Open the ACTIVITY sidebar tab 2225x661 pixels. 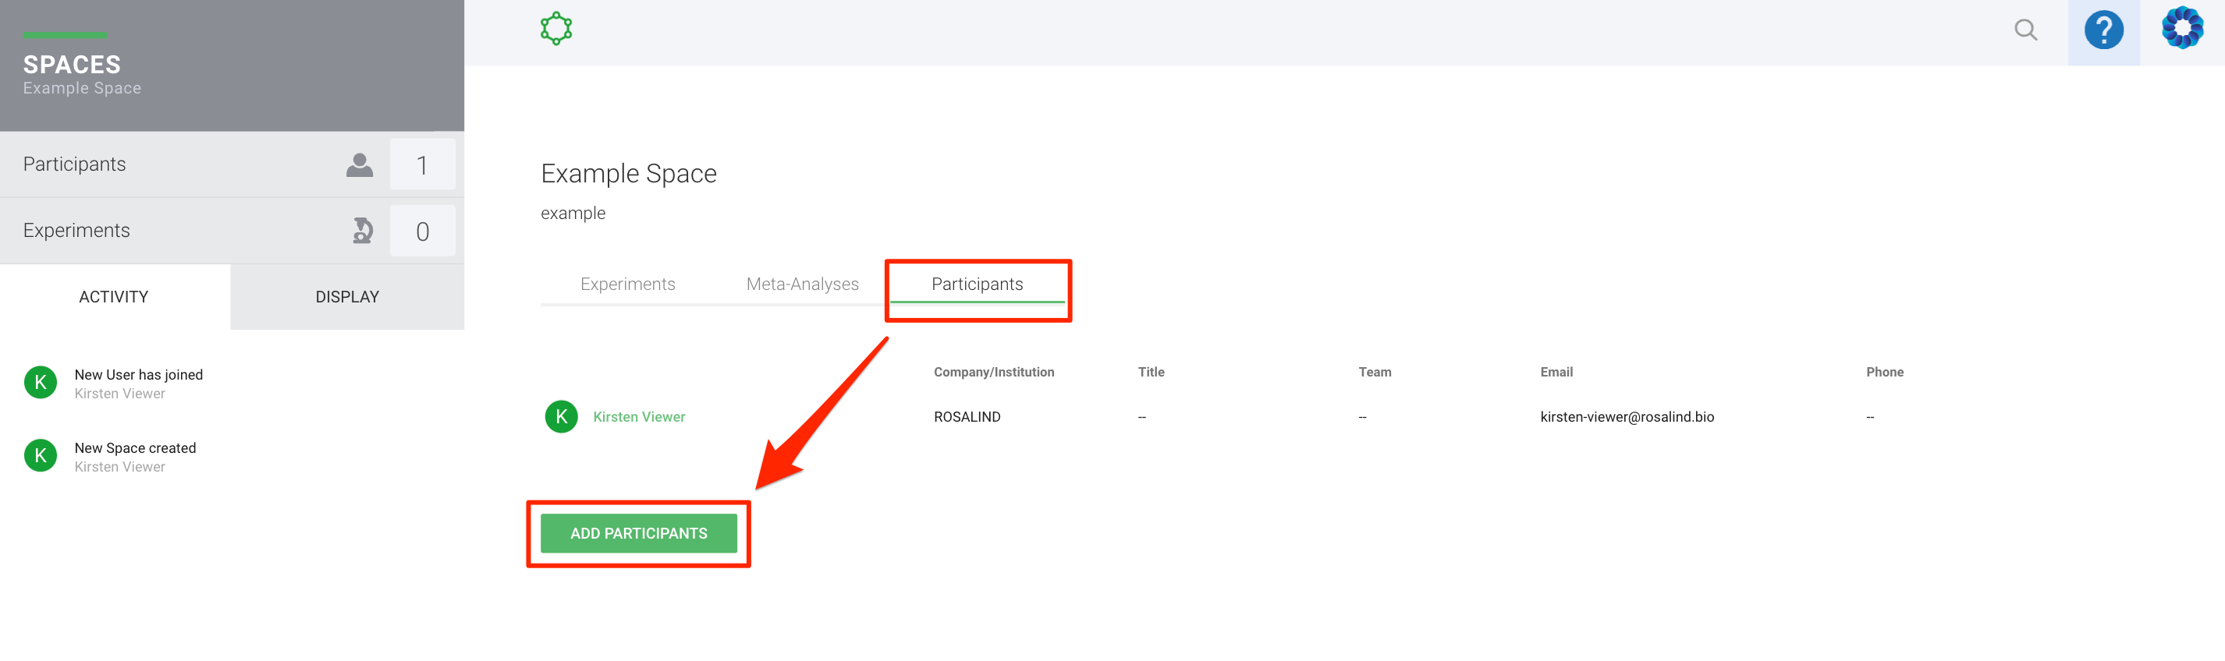click(114, 297)
